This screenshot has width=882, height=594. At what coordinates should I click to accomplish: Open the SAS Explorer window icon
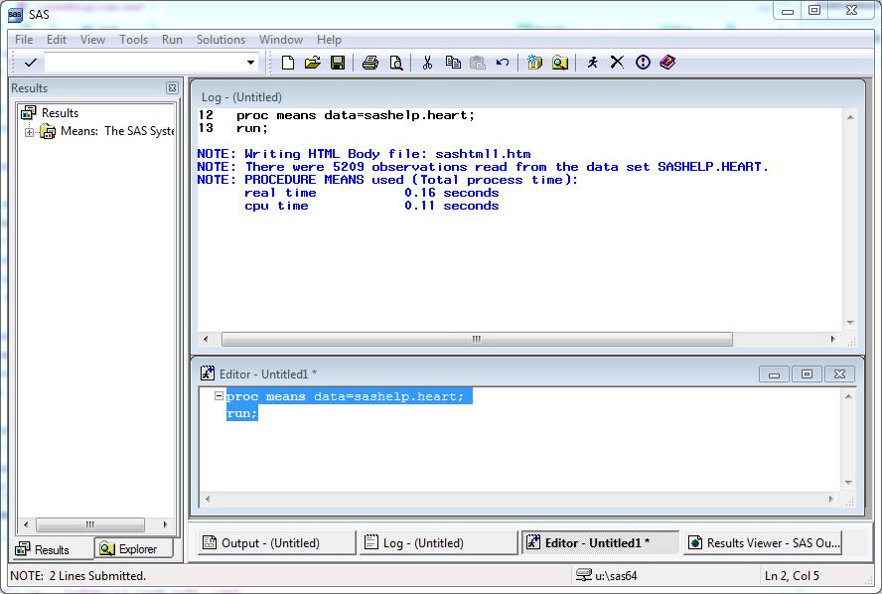[561, 62]
